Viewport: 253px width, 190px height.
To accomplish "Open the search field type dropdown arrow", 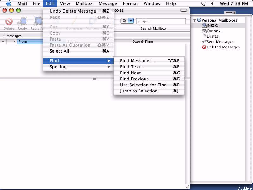I will pos(131,21).
